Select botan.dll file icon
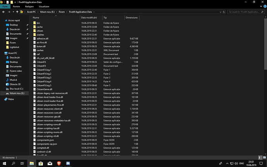The image size is (267, 167). (x=34, y=46)
